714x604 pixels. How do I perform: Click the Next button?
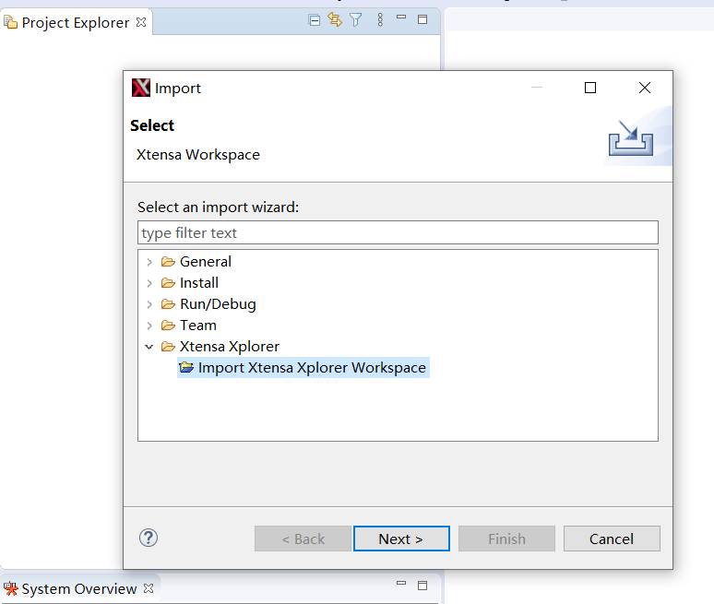(401, 539)
